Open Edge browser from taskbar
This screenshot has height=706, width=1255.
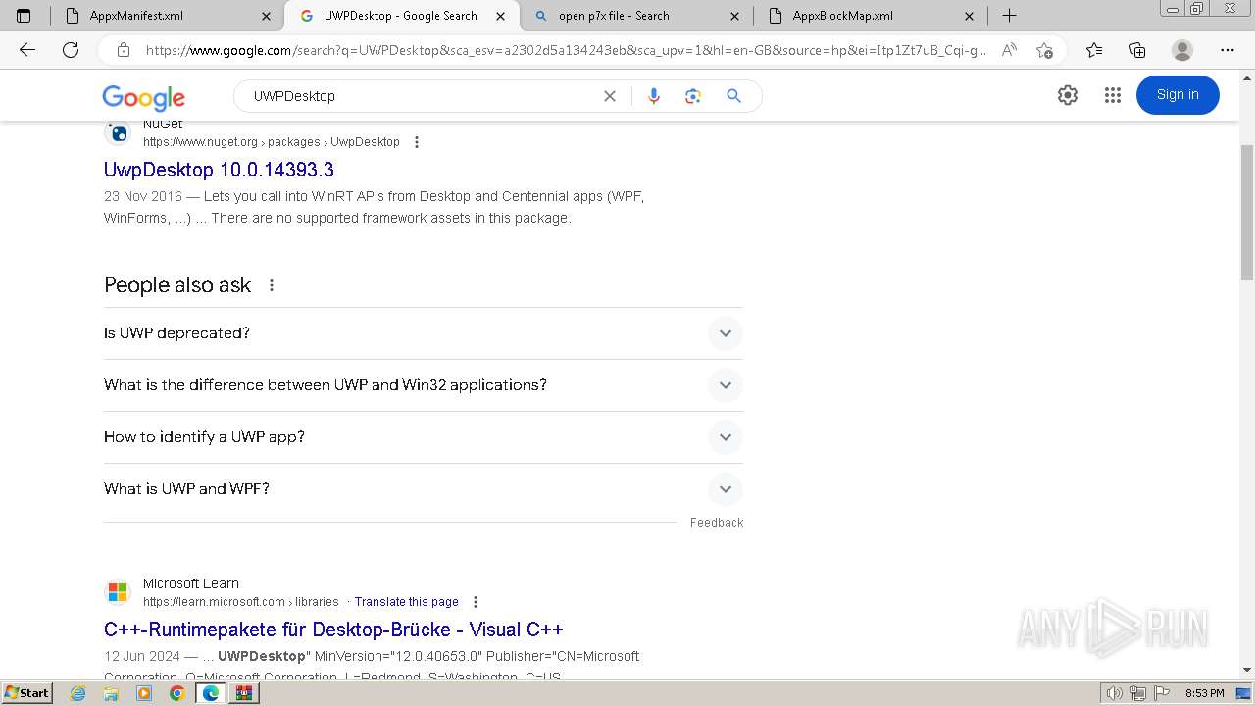[210, 693]
